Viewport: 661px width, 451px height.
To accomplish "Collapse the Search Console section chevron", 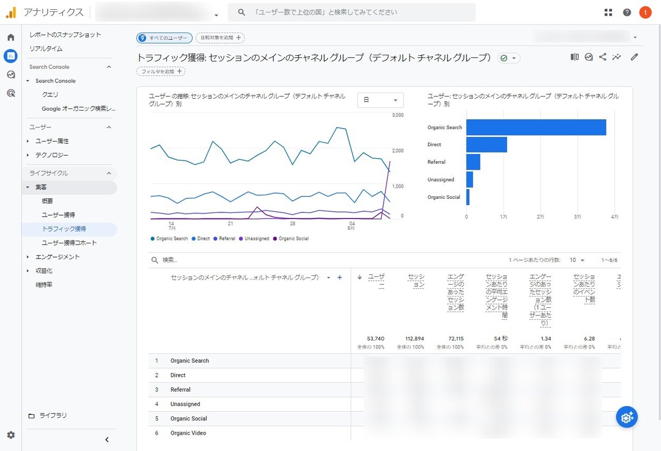I will pyautogui.click(x=108, y=67).
